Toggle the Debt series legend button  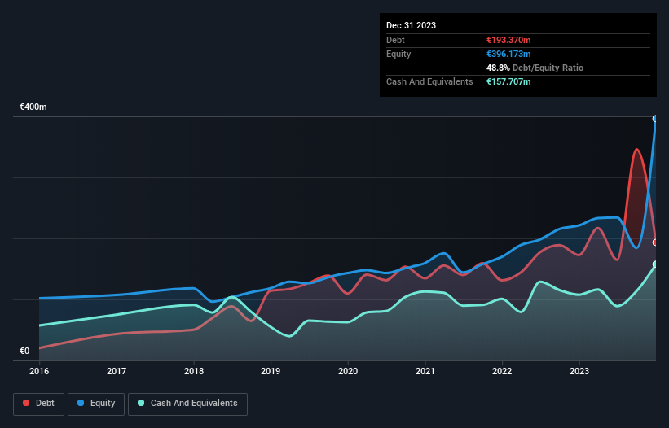(39, 404)
